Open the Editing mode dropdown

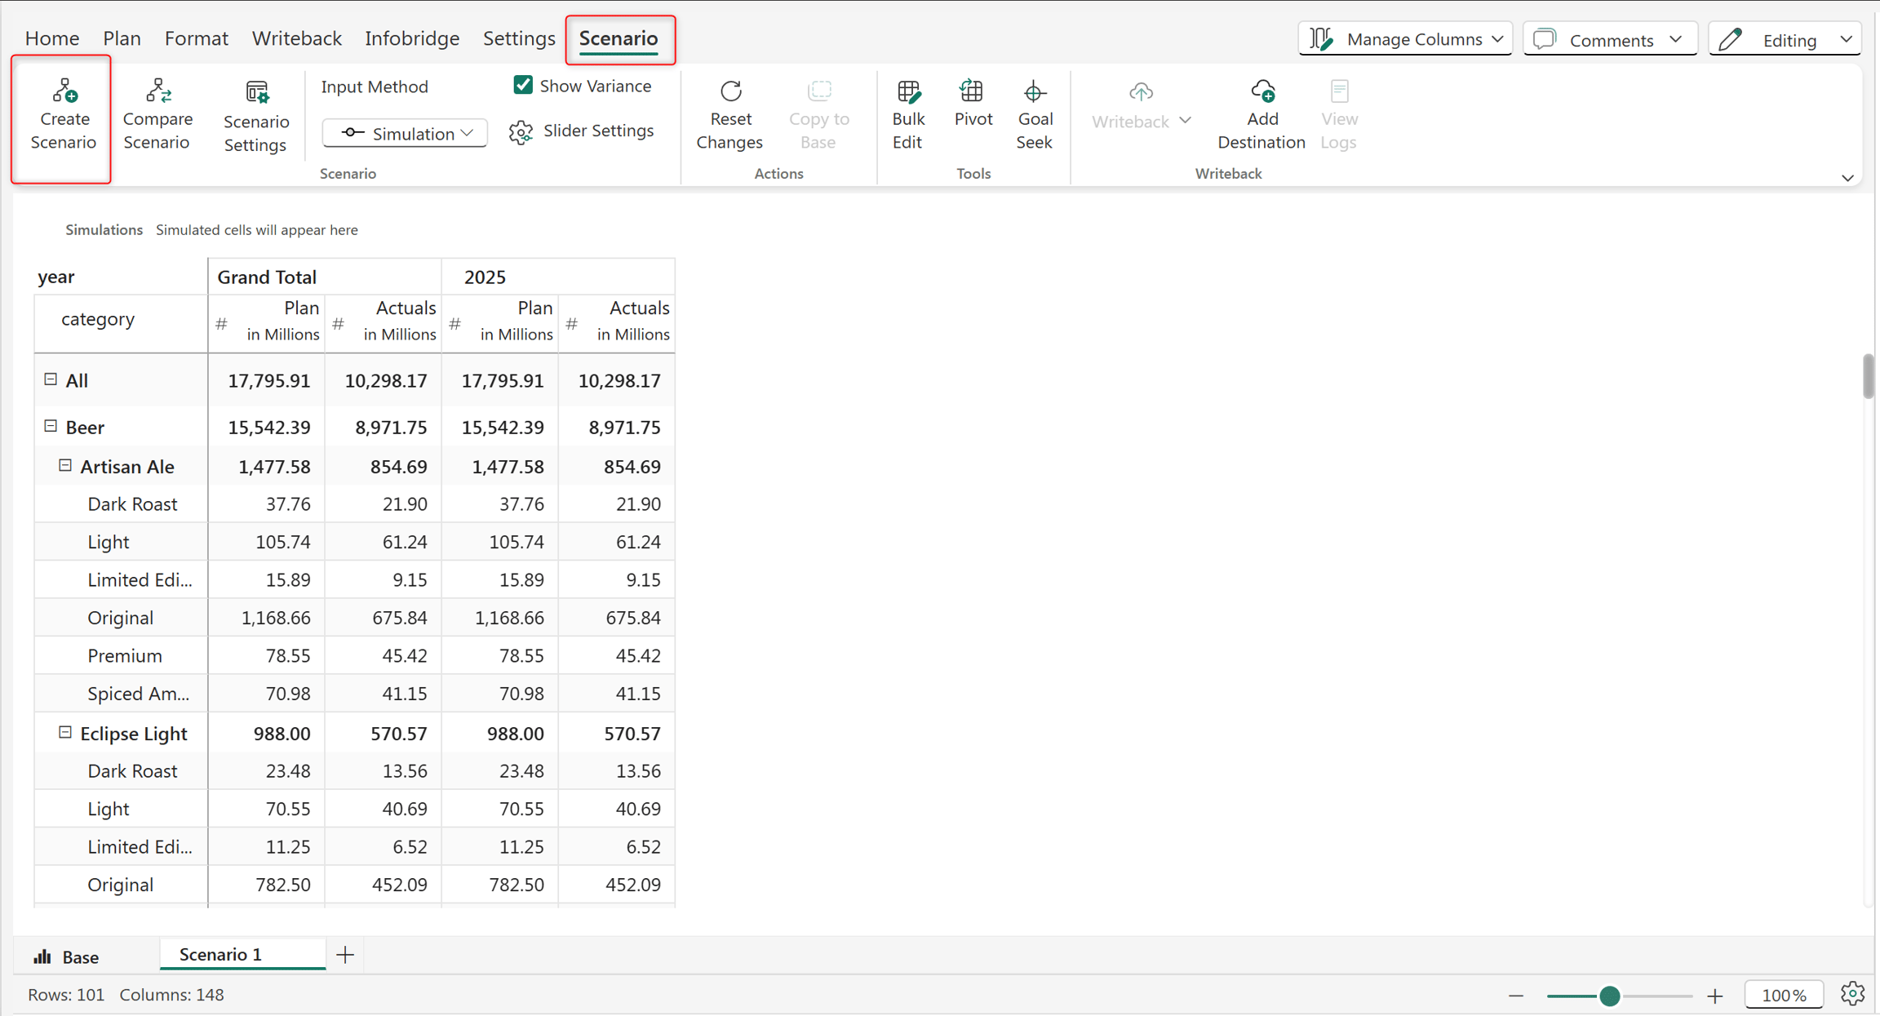(1785, 39)
